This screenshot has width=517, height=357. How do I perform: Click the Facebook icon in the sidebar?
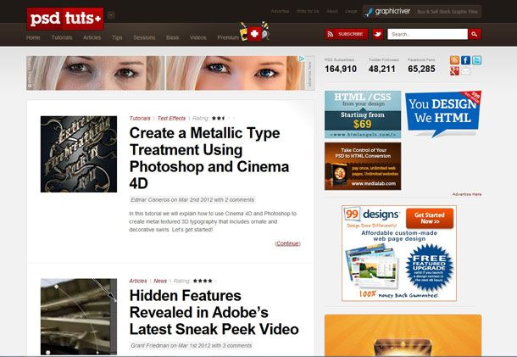coord(465,60)
